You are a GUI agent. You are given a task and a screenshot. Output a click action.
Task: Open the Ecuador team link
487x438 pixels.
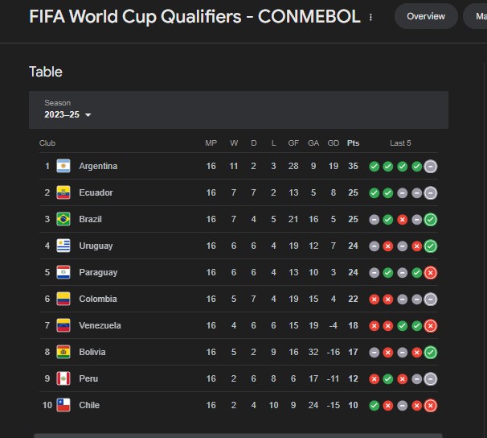96,193
